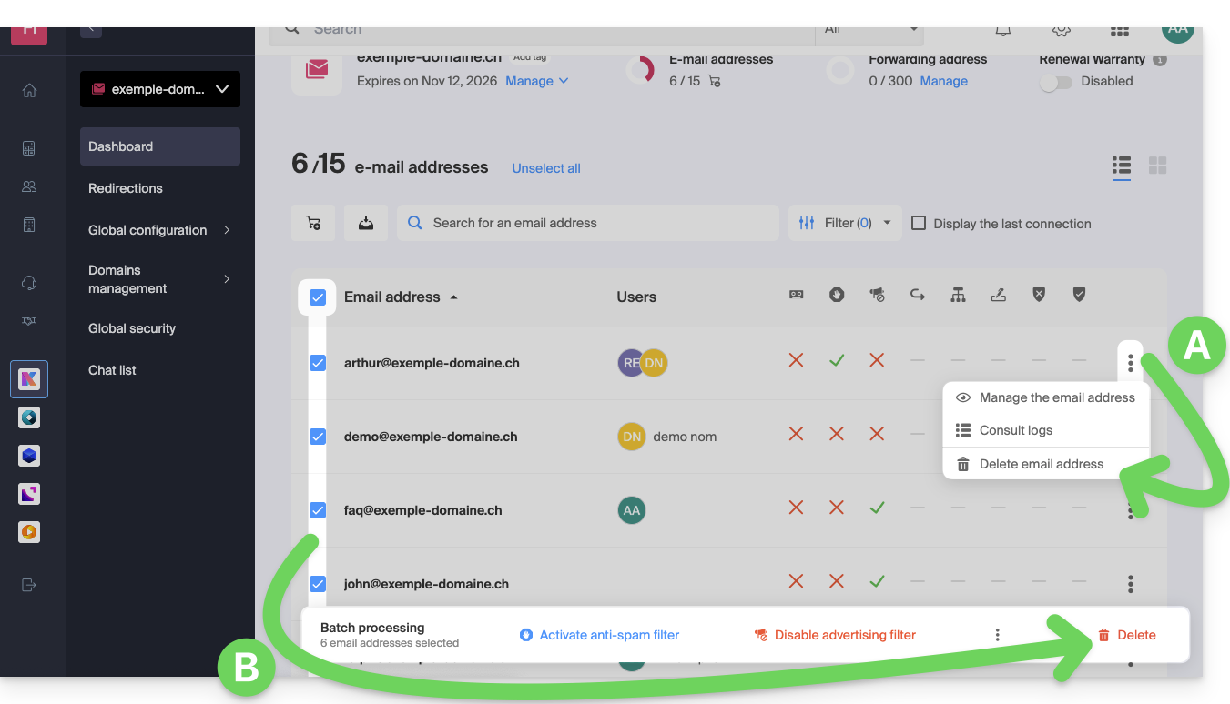Click the Unselect all link

546,168
